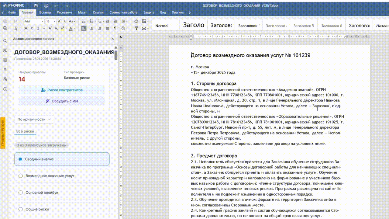
Task: Justify the paragraph text
Action: 107,28
